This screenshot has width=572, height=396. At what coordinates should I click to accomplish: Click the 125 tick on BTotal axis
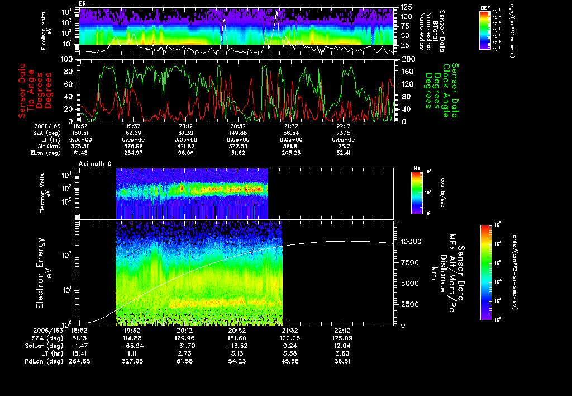coord(407,7)
